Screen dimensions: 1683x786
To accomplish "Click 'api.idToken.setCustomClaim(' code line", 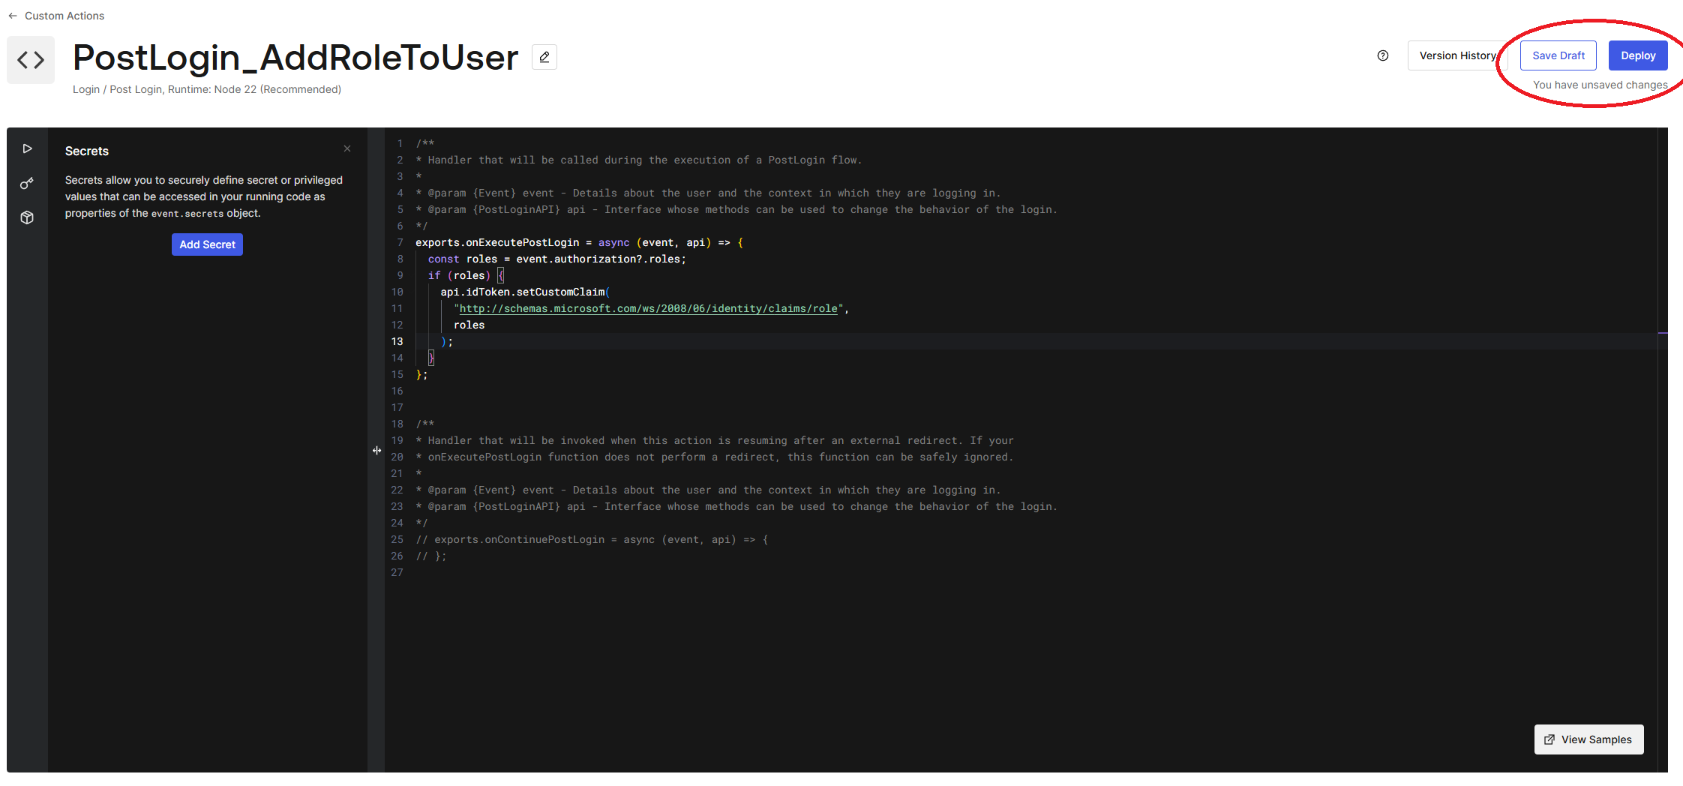I will (x=525, y=292).
